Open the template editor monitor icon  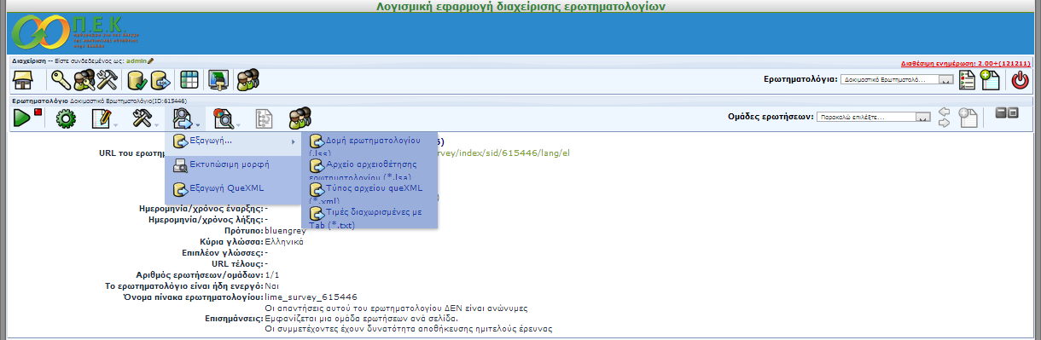pyautogui.click(x=218, y=80)
